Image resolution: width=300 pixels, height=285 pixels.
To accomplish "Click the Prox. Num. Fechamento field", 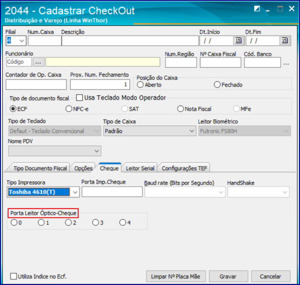I will pyautogui.click(x=100, y=84).
